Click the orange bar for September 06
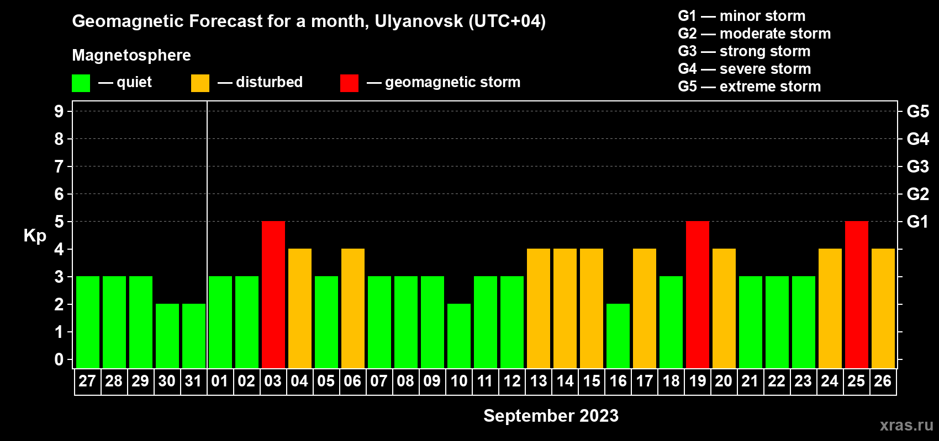The width and height of the screenshot is (939, 441). [353, 309]
